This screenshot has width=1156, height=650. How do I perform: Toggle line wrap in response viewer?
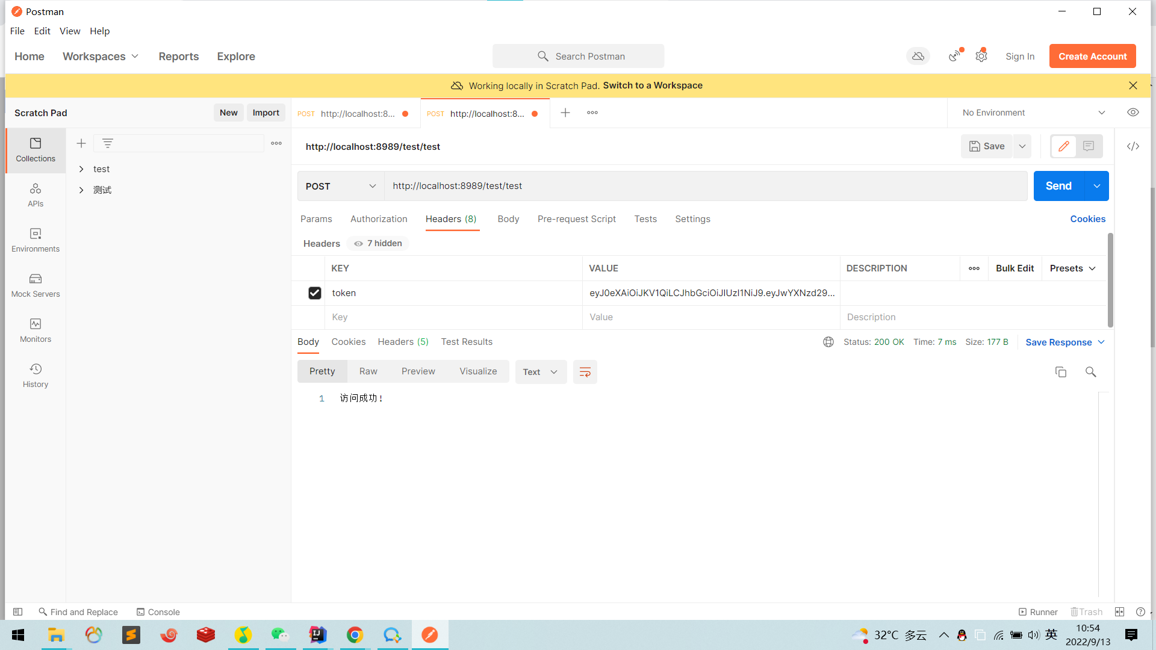(x=585, y=372)
